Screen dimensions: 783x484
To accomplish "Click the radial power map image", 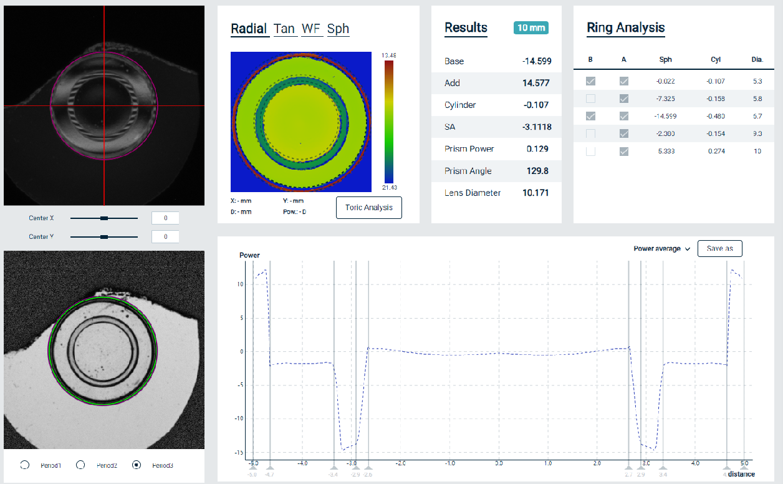I will click(x=301, y=122).
